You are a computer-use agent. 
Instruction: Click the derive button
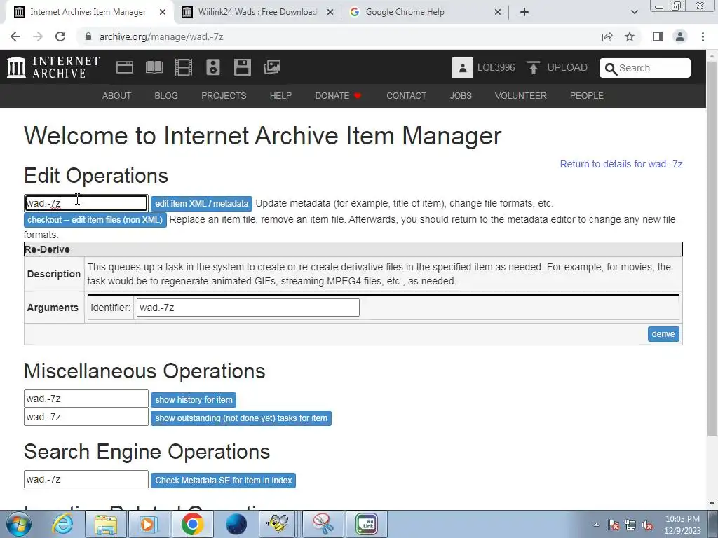pyautogui.click(x=663, y=334)
